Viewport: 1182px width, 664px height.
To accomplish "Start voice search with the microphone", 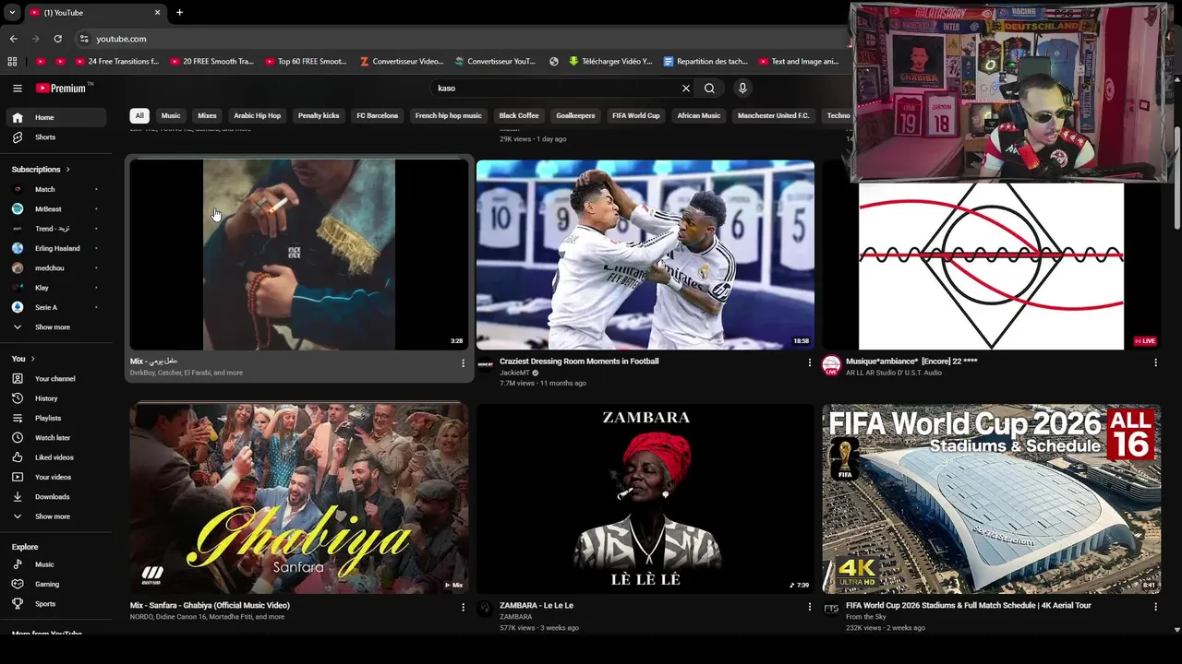I will pyautogui.click(x=742, y=89).
